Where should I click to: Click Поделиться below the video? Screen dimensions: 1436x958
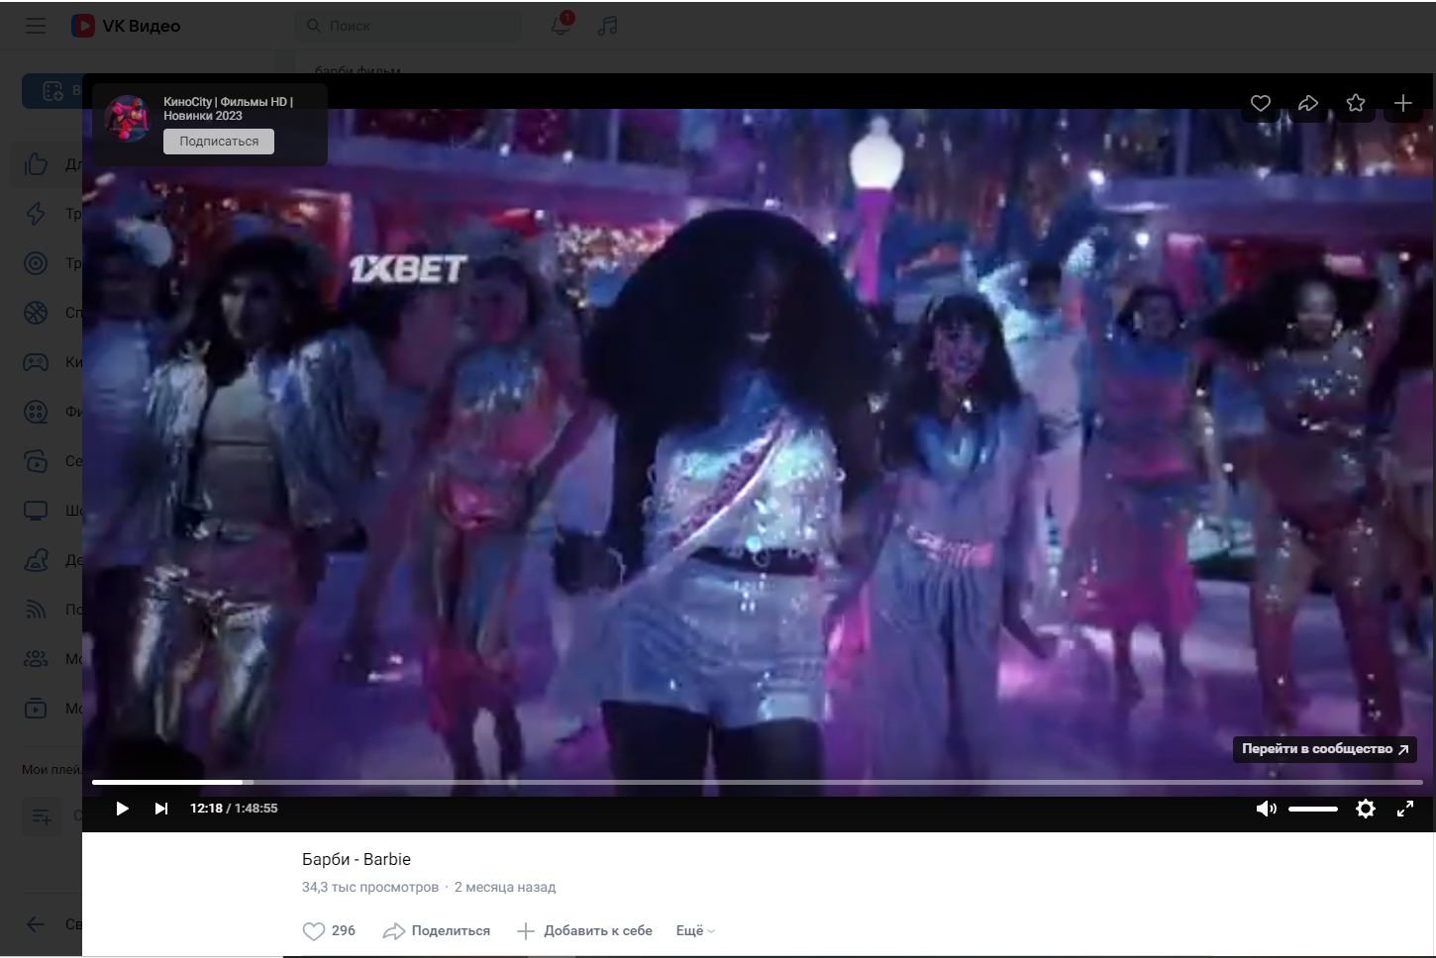tap(437, 930)
